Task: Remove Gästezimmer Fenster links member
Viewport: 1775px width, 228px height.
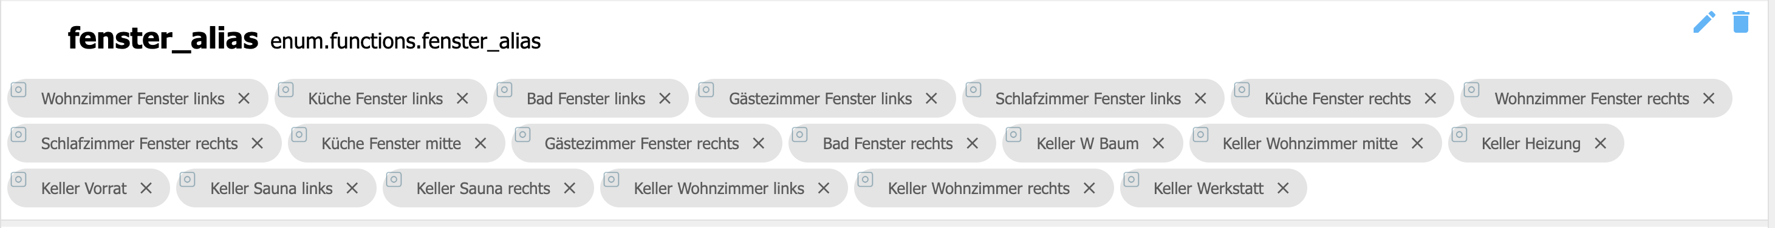Action: click(x=932, y=98)
